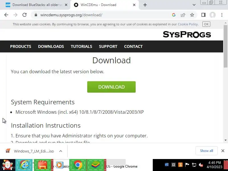Open Windows Media Player from taskbar
Image resolution: width=228 pixels, height=171 pixels.
59,165
